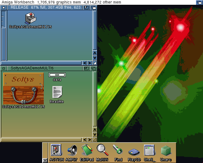Close the SoltysAGADemoMULTI5 window
Image resolution: width=203 pixels, height=163 pixels.
[x=3, y=68]
